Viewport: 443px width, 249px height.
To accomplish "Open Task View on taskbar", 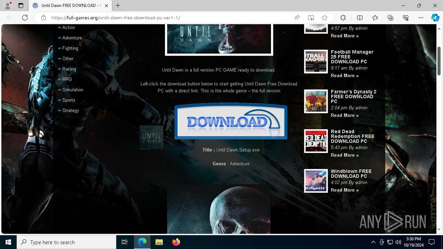I will click(125, 242).
